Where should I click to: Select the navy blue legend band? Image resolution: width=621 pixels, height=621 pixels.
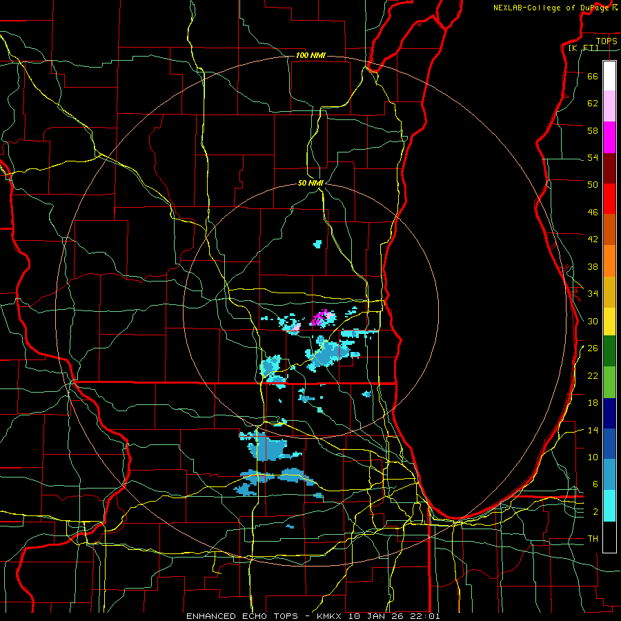(609, 413)
